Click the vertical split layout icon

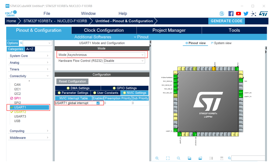[211, 158]
